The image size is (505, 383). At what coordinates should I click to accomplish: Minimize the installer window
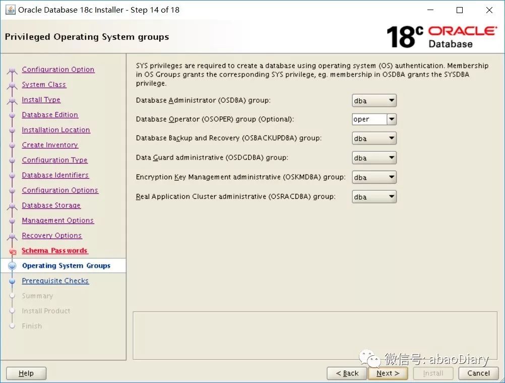[430, 10]
